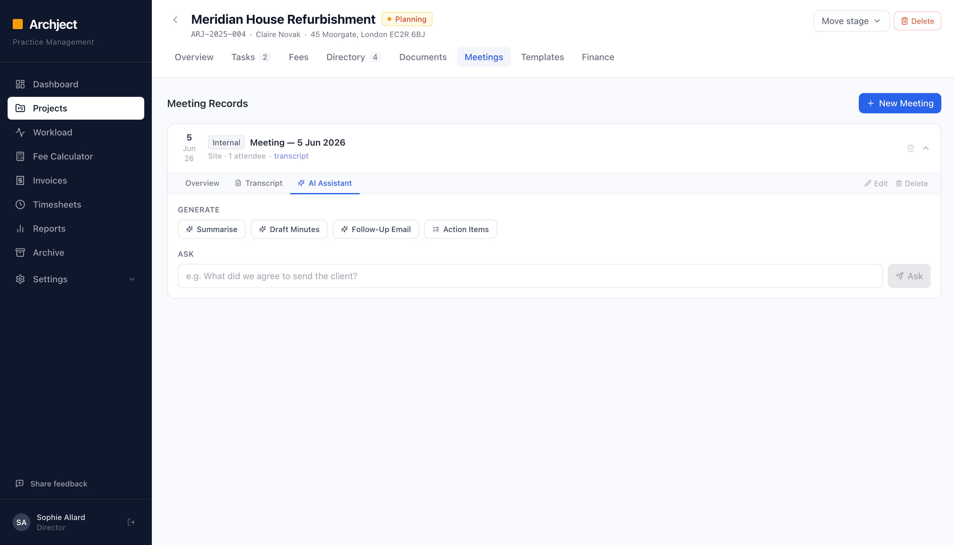
Task: Click the trash icon on meeting record header
Action: [911, 148]
